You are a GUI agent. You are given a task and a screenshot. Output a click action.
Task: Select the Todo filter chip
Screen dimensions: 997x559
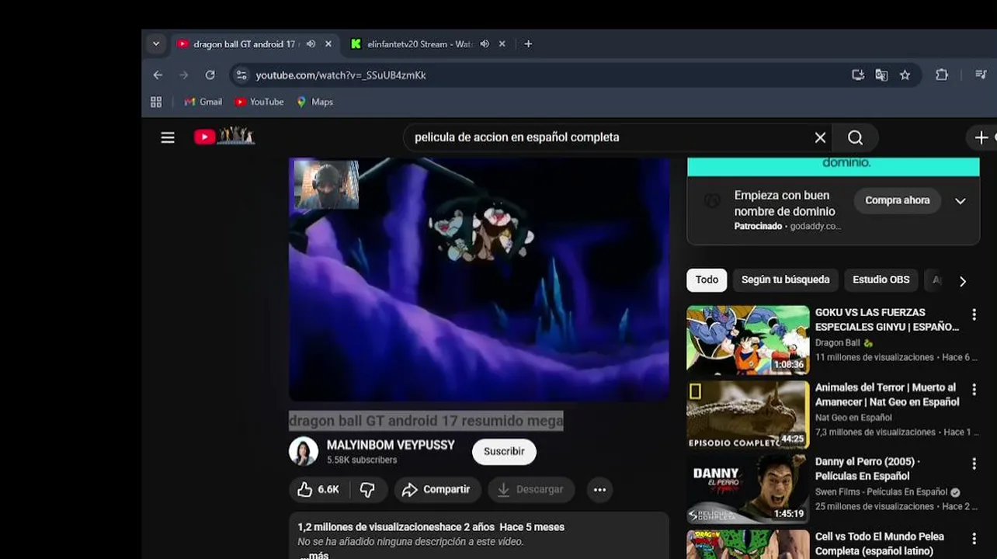[707, 279]
